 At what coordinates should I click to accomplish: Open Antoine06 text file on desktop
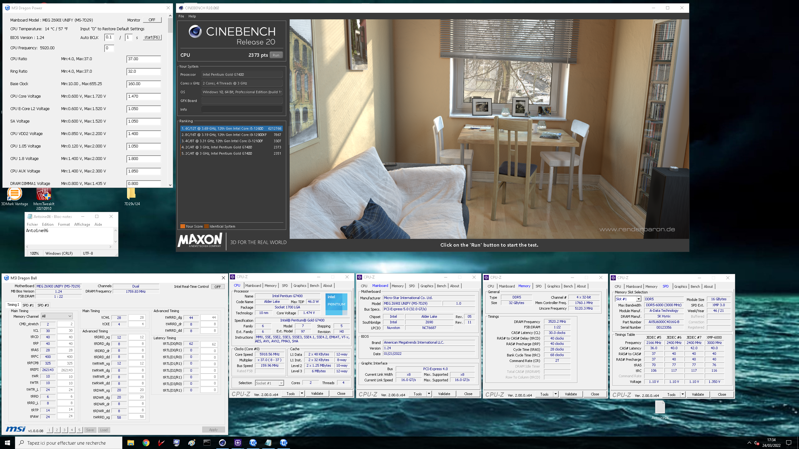[660, 410]
